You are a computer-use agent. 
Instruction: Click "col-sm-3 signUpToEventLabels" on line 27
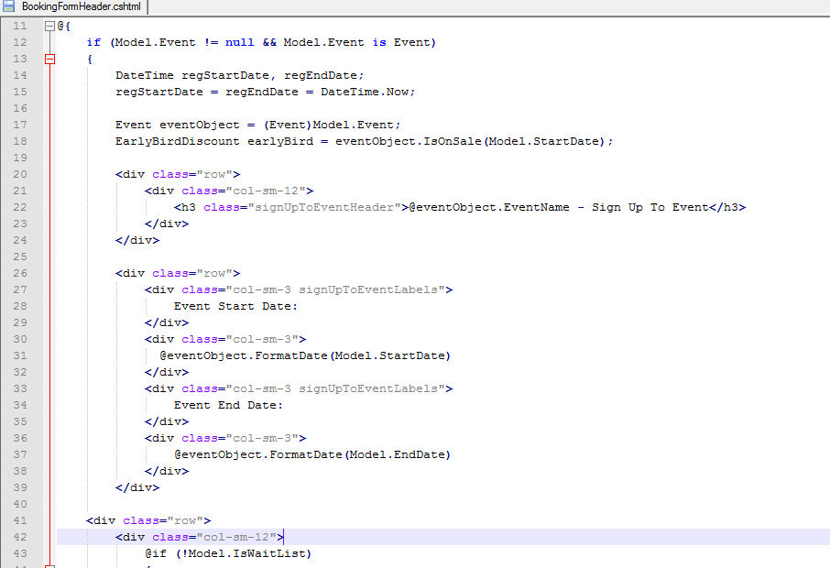tap(335, 289)
